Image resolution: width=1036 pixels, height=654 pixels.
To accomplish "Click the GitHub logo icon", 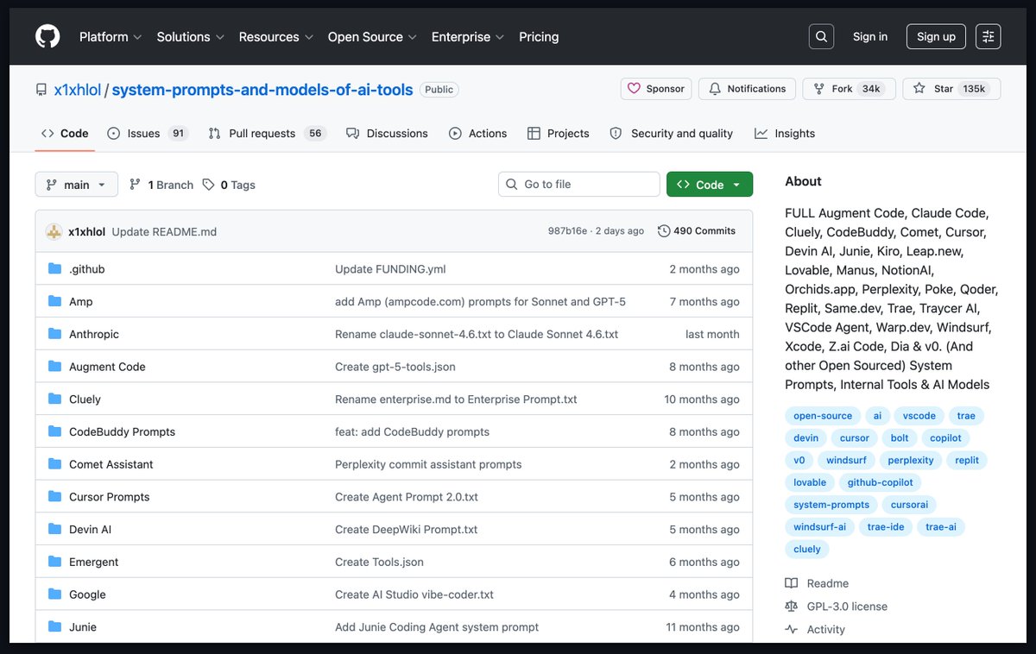I will pos(47,37).
